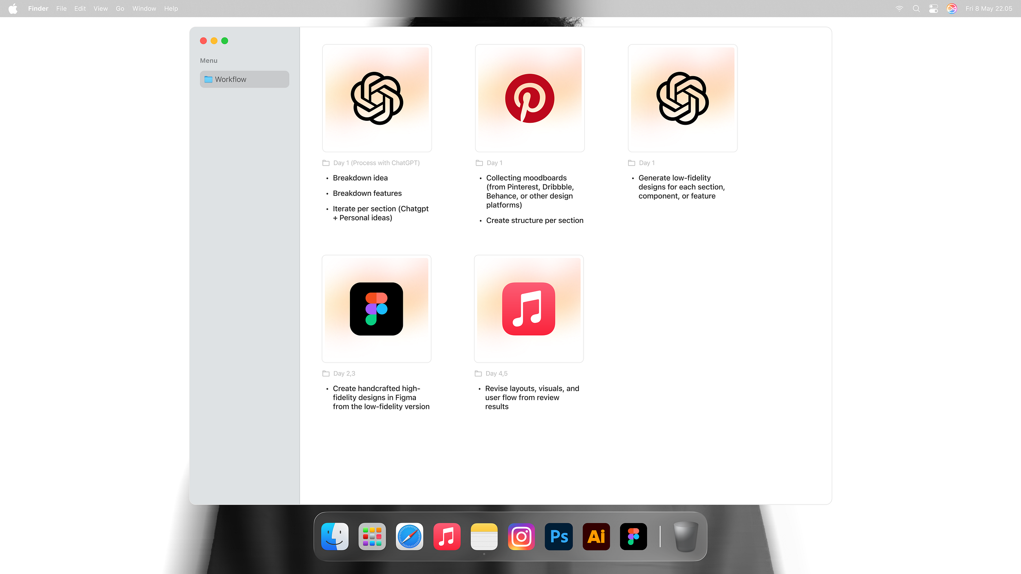Image resolution: width=1021 pixels, height=574 pixels.
Task: Open the Figma logo card
Action: coord(377,309)
